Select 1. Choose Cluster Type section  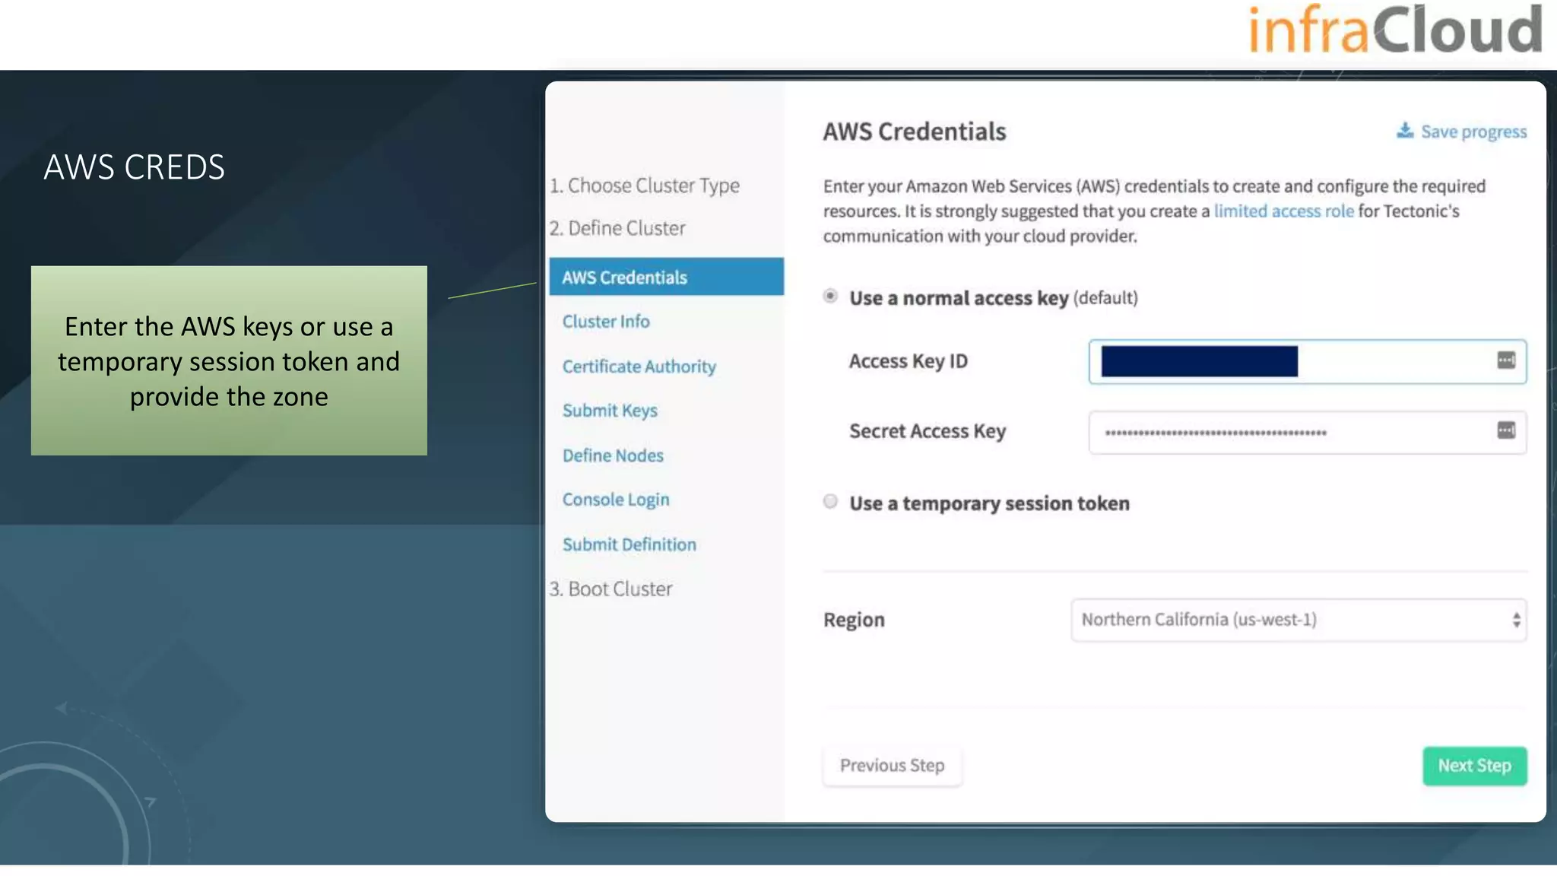645,186
